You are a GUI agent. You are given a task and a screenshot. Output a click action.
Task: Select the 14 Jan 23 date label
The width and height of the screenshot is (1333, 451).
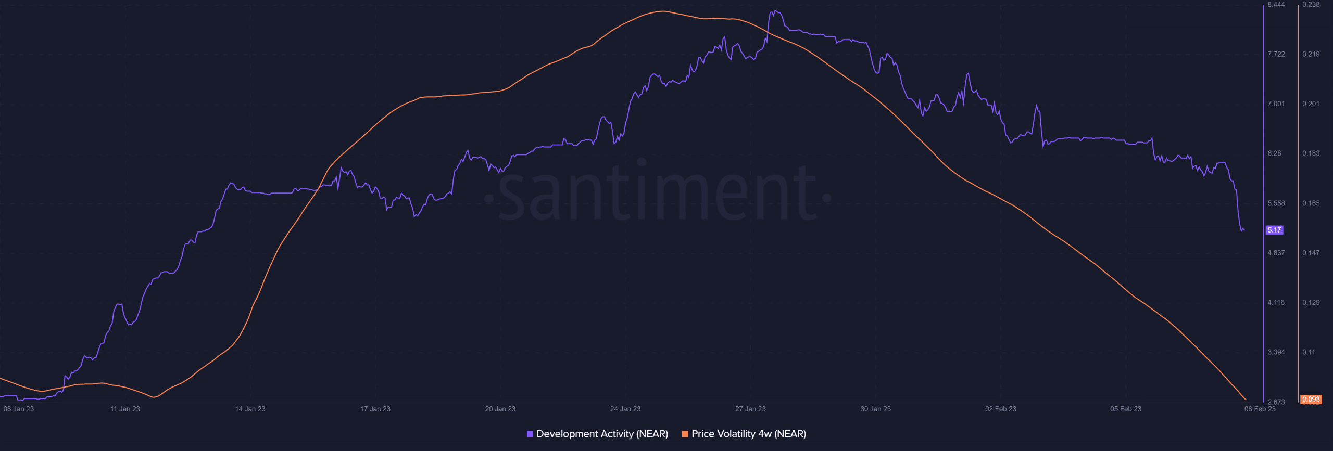click(250, 409)
